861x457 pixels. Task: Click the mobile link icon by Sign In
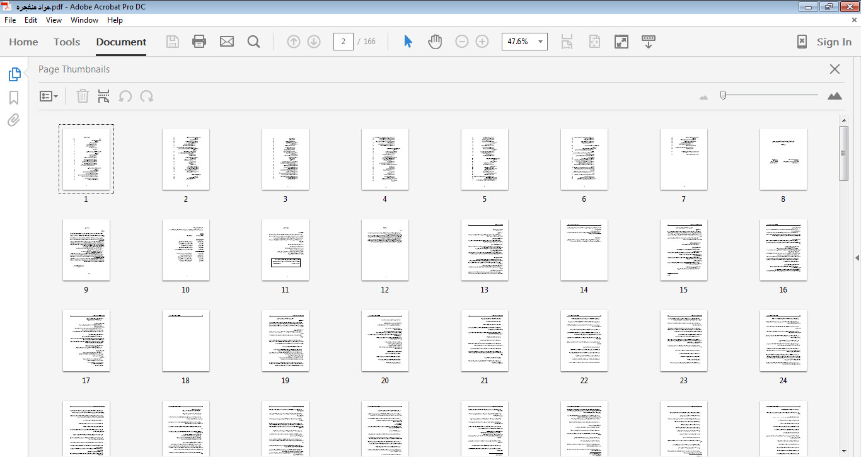[x=802, y=42]
